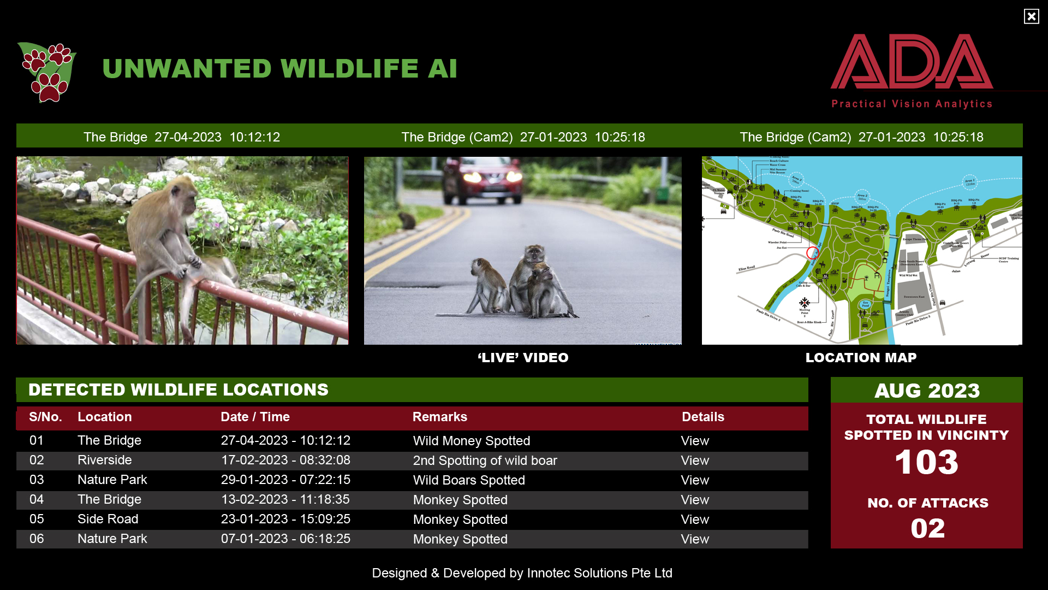1048x590 pixels.
Task: View details for Side Road monkey sighting
Action: pyautogui.click(x=695, y=518)
